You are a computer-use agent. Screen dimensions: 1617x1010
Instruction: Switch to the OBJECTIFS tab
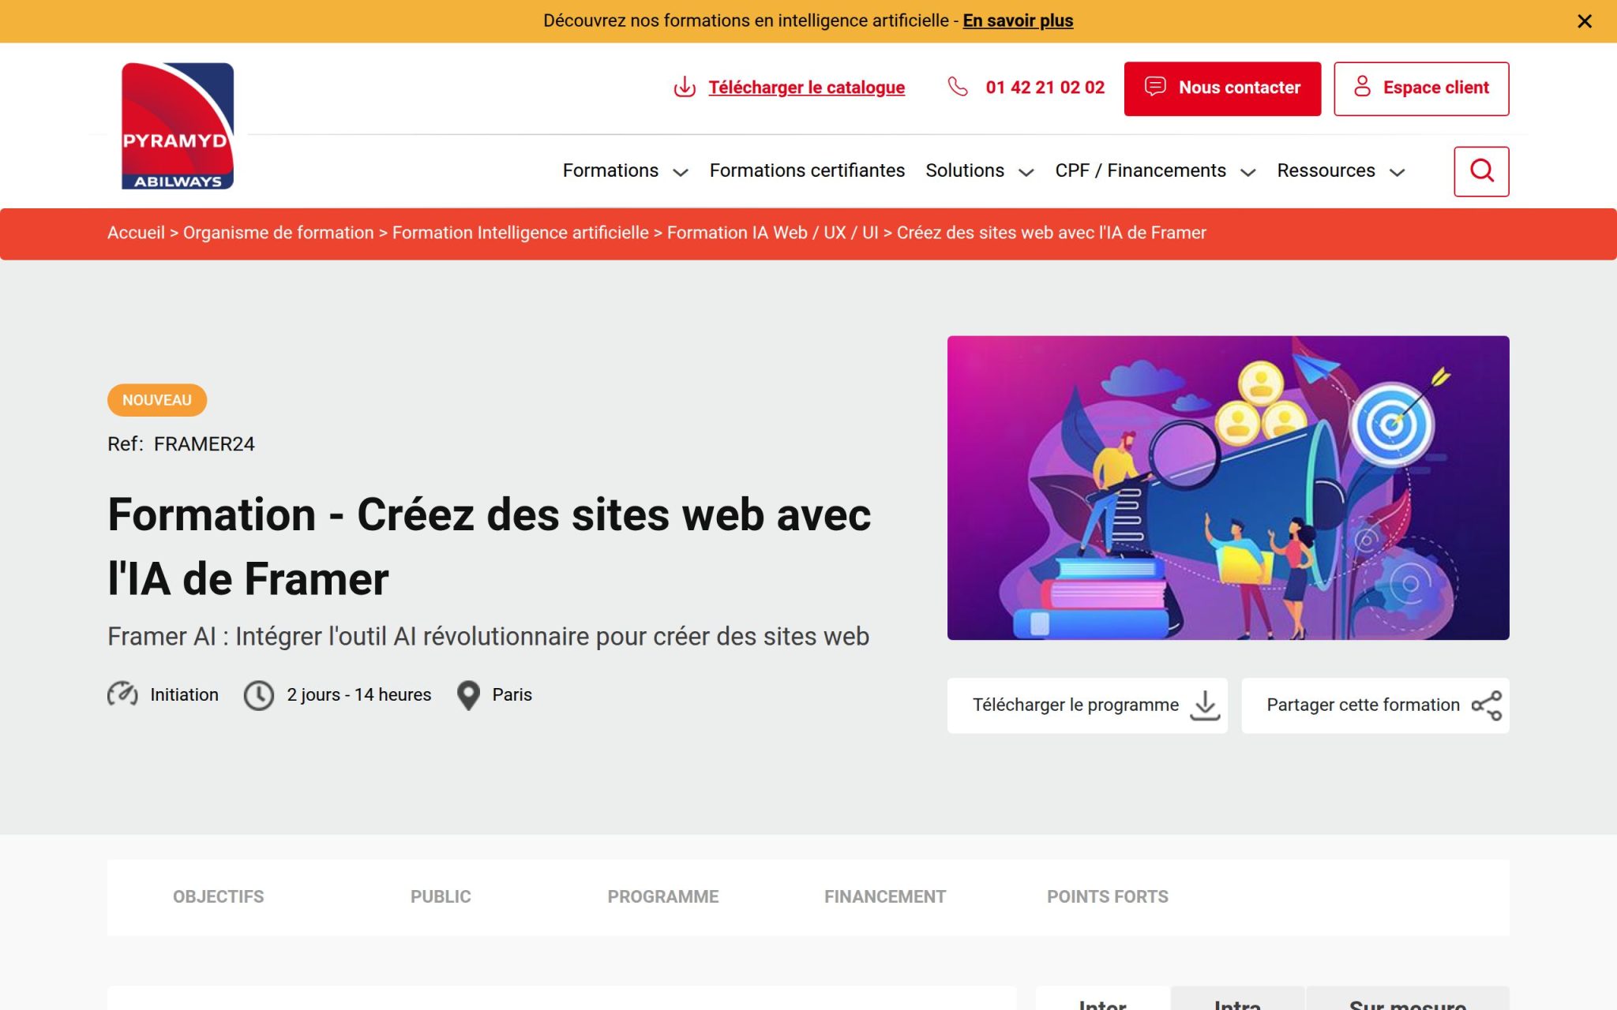[x=218, y=896]
